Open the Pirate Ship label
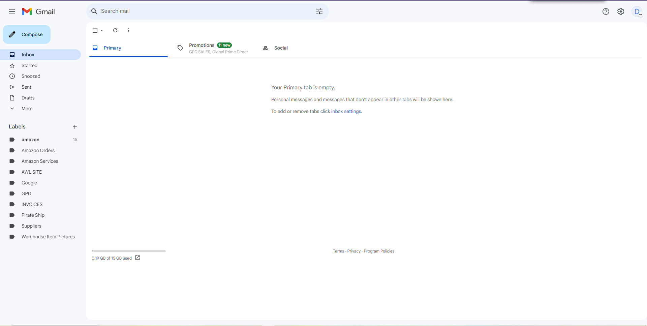The height and width of the screenshot is (326, 647). click(x=40, y=215)
